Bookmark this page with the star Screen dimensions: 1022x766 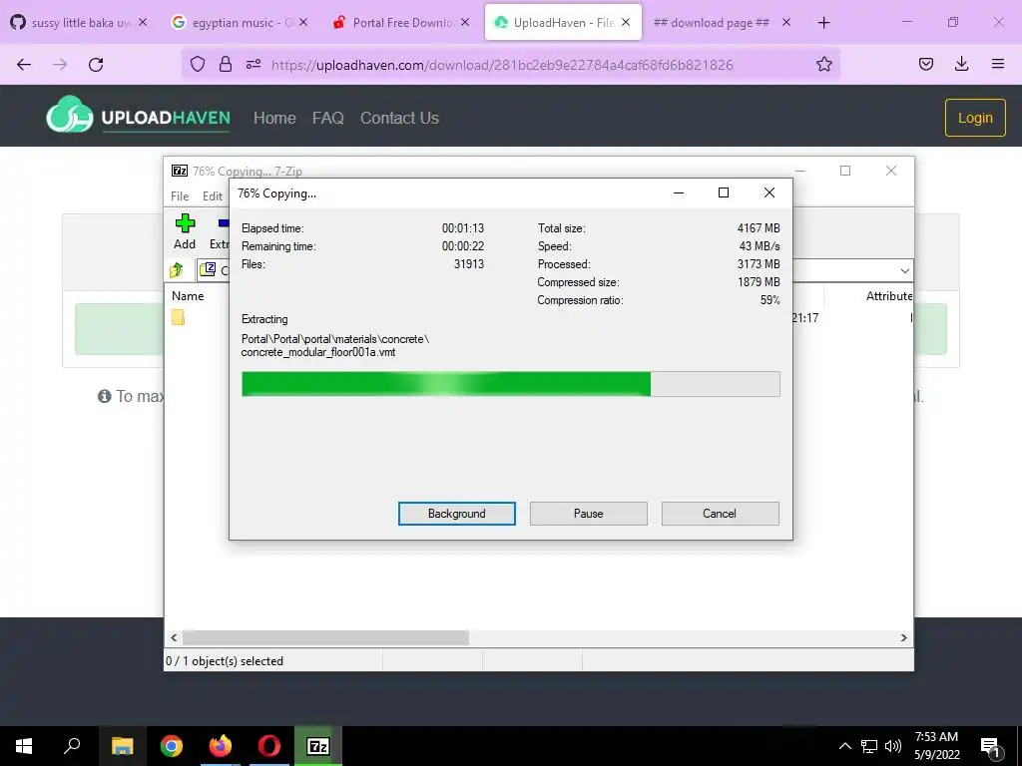823,64
